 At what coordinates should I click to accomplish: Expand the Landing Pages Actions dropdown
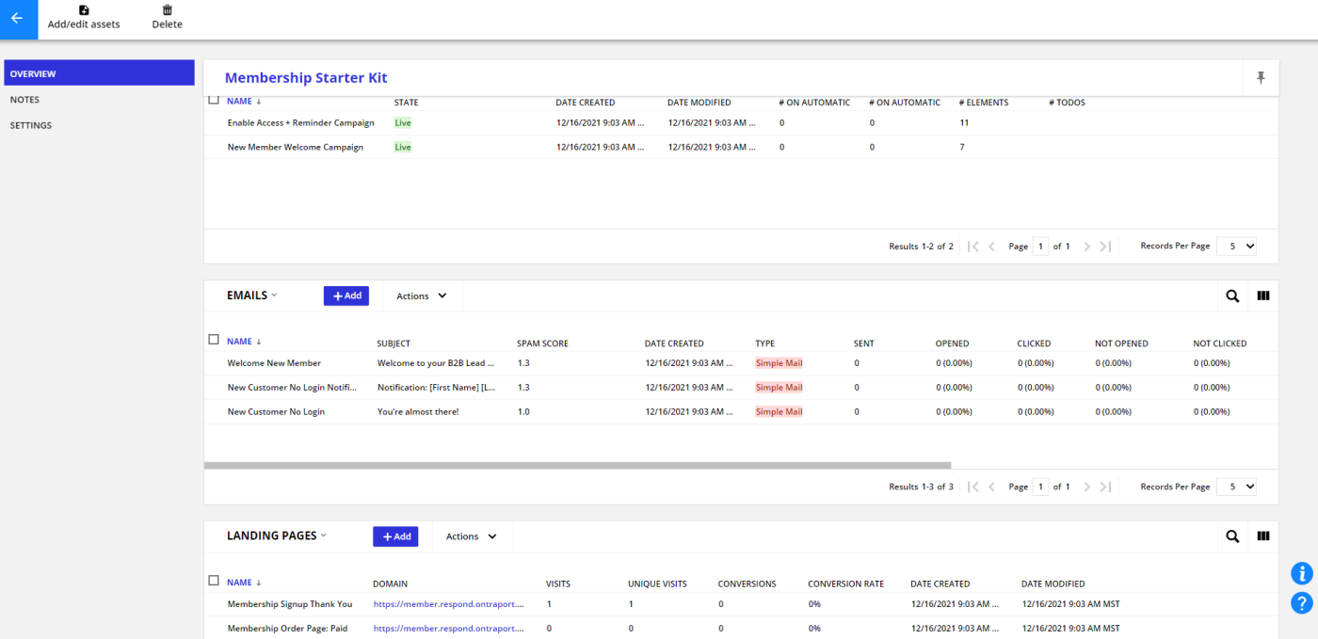click(471, 536)
